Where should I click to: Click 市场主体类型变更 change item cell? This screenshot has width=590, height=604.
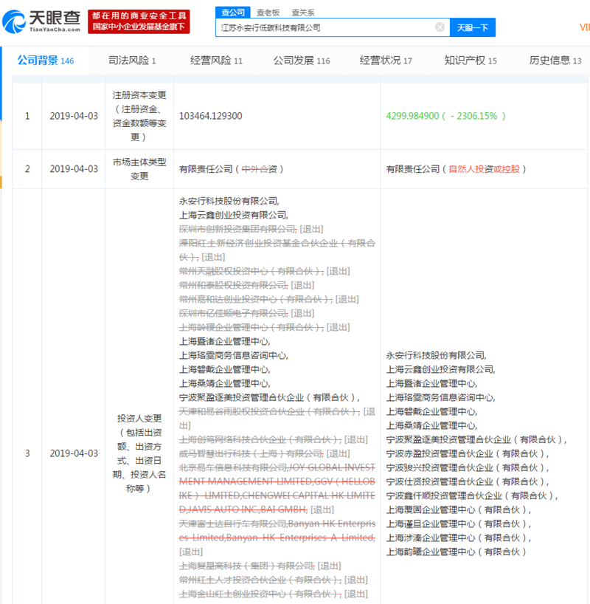tap(139, 169)
